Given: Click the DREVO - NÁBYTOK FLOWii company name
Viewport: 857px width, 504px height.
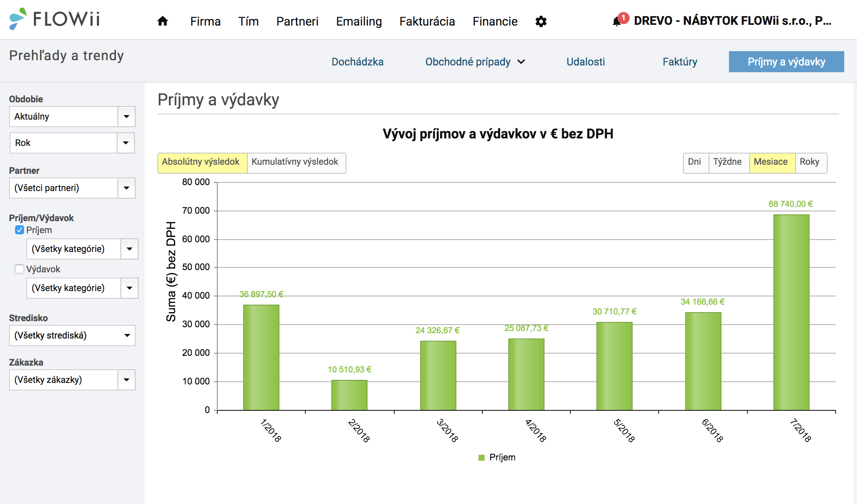Looking at the screenshot, I should click(732, 21).
